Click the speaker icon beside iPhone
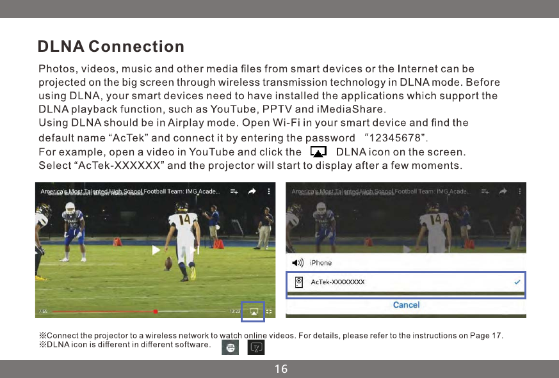The image size is (559, 378). 298,263
